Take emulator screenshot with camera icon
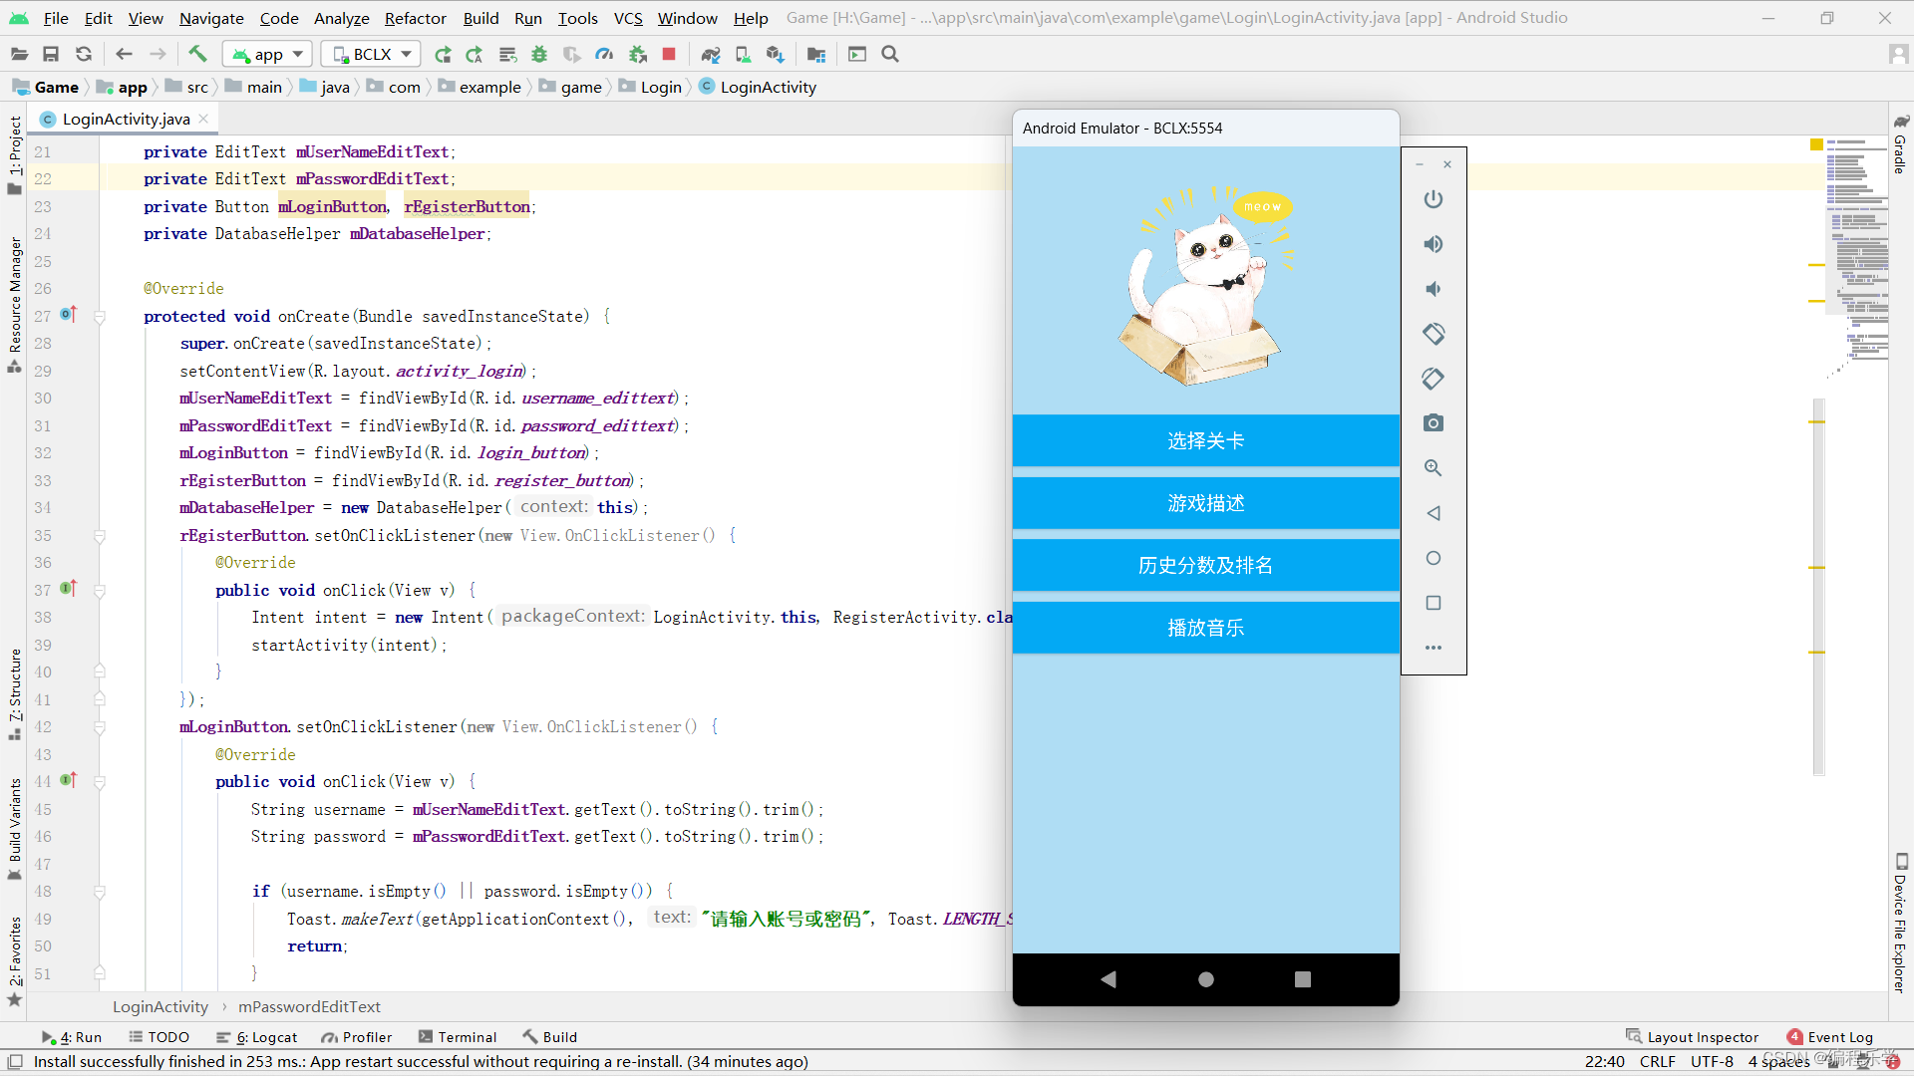Screen dimensions: 1914x1076 click(x=1433, y=423)
